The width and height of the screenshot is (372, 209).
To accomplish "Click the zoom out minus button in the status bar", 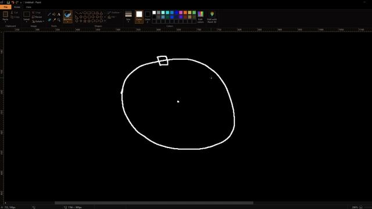I will 360,207.
